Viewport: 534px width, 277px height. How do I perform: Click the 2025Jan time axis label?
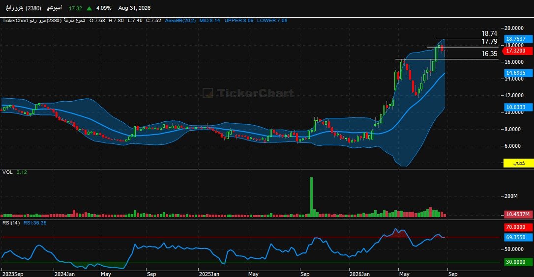pos(209,274)
